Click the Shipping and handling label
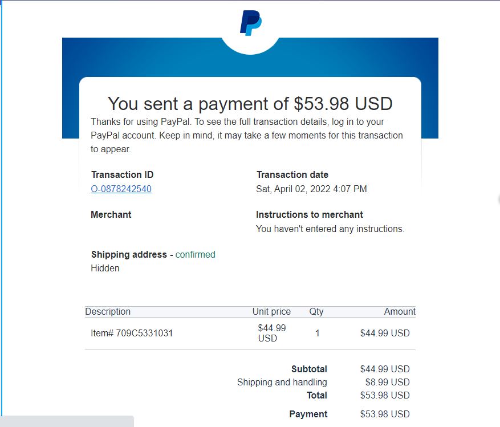Image resolution: width=500 pixels, height=427 pixels. click(x=282, y=382)
